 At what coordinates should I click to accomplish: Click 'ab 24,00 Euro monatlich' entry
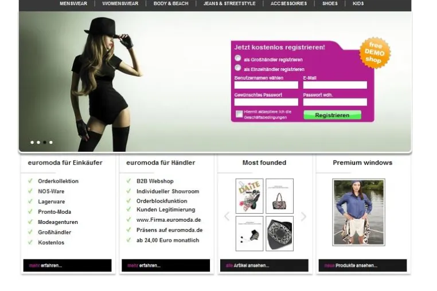click(x=168, y=241)
